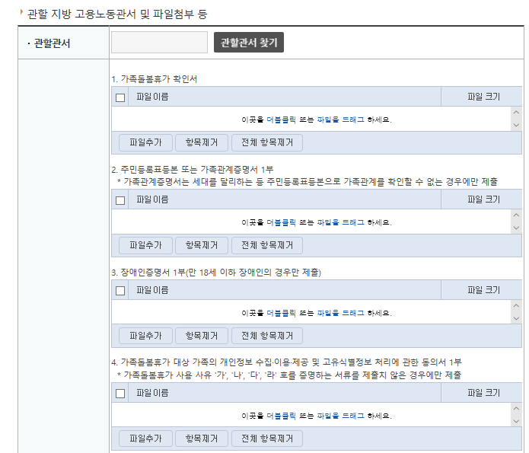Click scroll-down arrow in 장애인증명서 file list
This screenshot has width=529, height=453.
tap(516, 319)
